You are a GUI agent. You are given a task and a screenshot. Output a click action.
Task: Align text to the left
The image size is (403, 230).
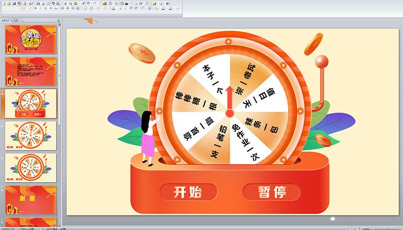coord(62,8)
